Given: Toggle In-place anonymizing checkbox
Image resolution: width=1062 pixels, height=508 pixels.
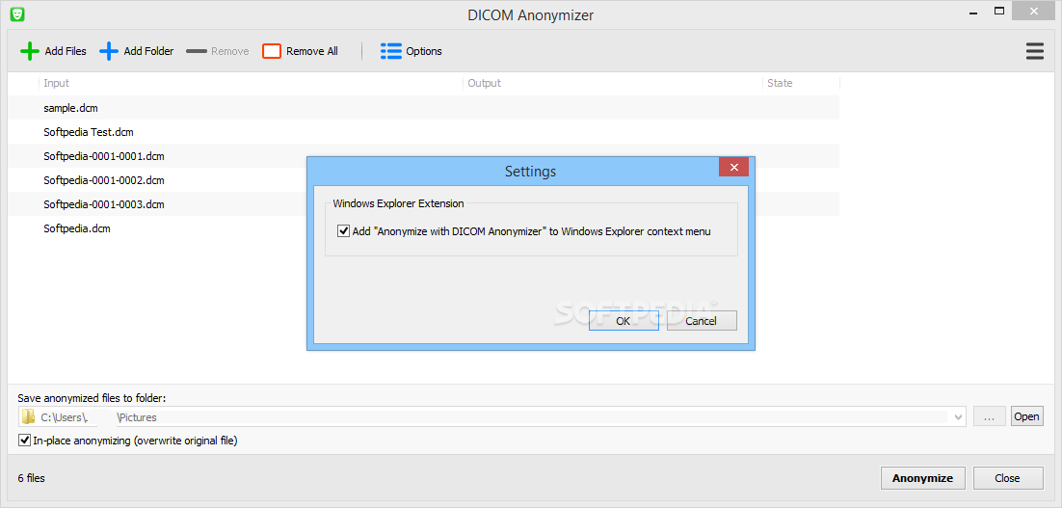Looking at the screenshot, I should (25, 441).
